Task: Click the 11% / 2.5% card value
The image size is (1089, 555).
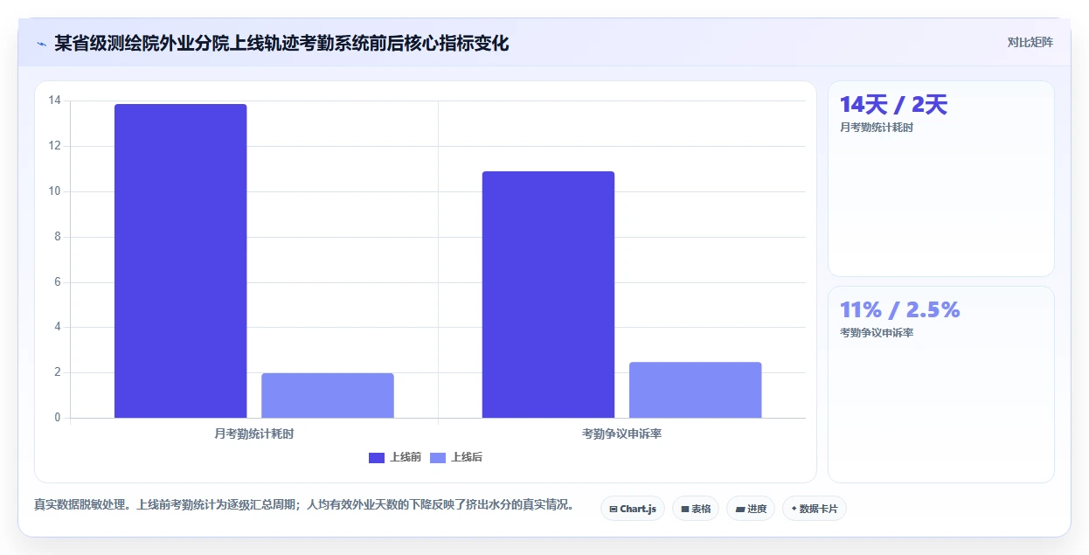Action: tap(900, 310)
